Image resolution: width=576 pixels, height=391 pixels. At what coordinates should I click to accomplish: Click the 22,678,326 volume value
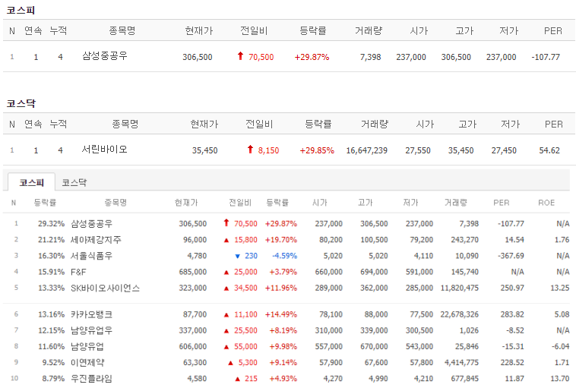(460, 314)
